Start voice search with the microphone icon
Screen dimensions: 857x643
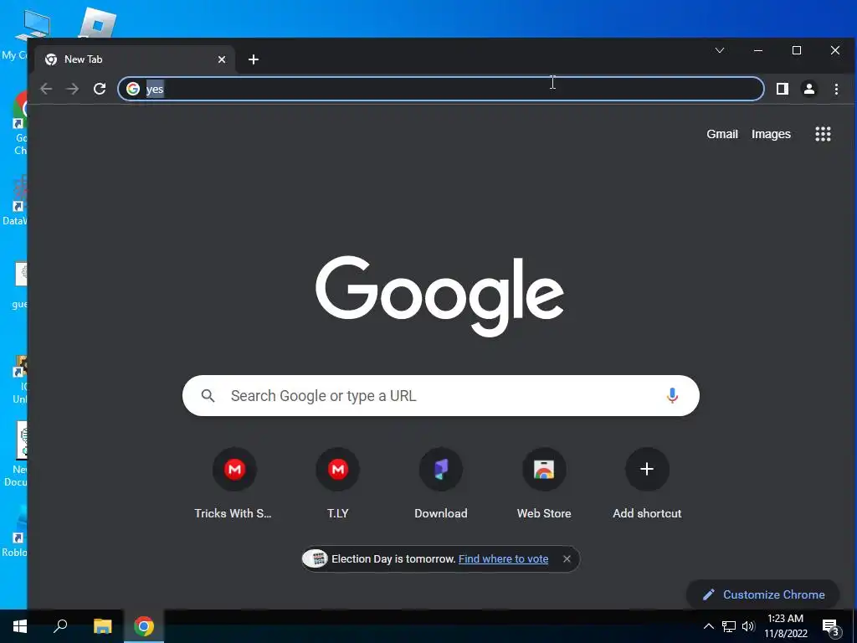coord(672,395)
